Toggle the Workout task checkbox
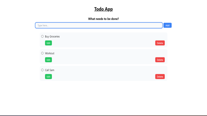The width and height of the screenshot is (207, 116). click(42, 53)
